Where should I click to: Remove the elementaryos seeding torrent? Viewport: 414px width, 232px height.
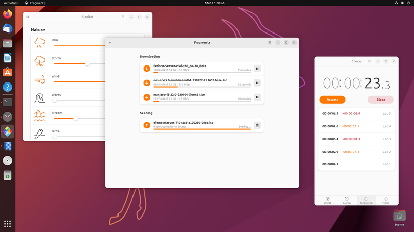coord(257,125)
